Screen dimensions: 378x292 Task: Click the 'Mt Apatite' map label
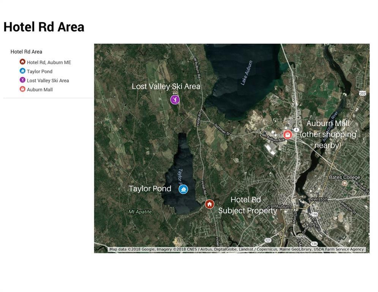(140, 212)
